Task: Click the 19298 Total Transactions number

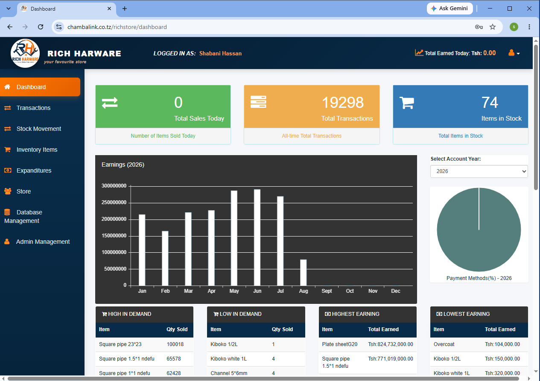Action: (343, 103)
